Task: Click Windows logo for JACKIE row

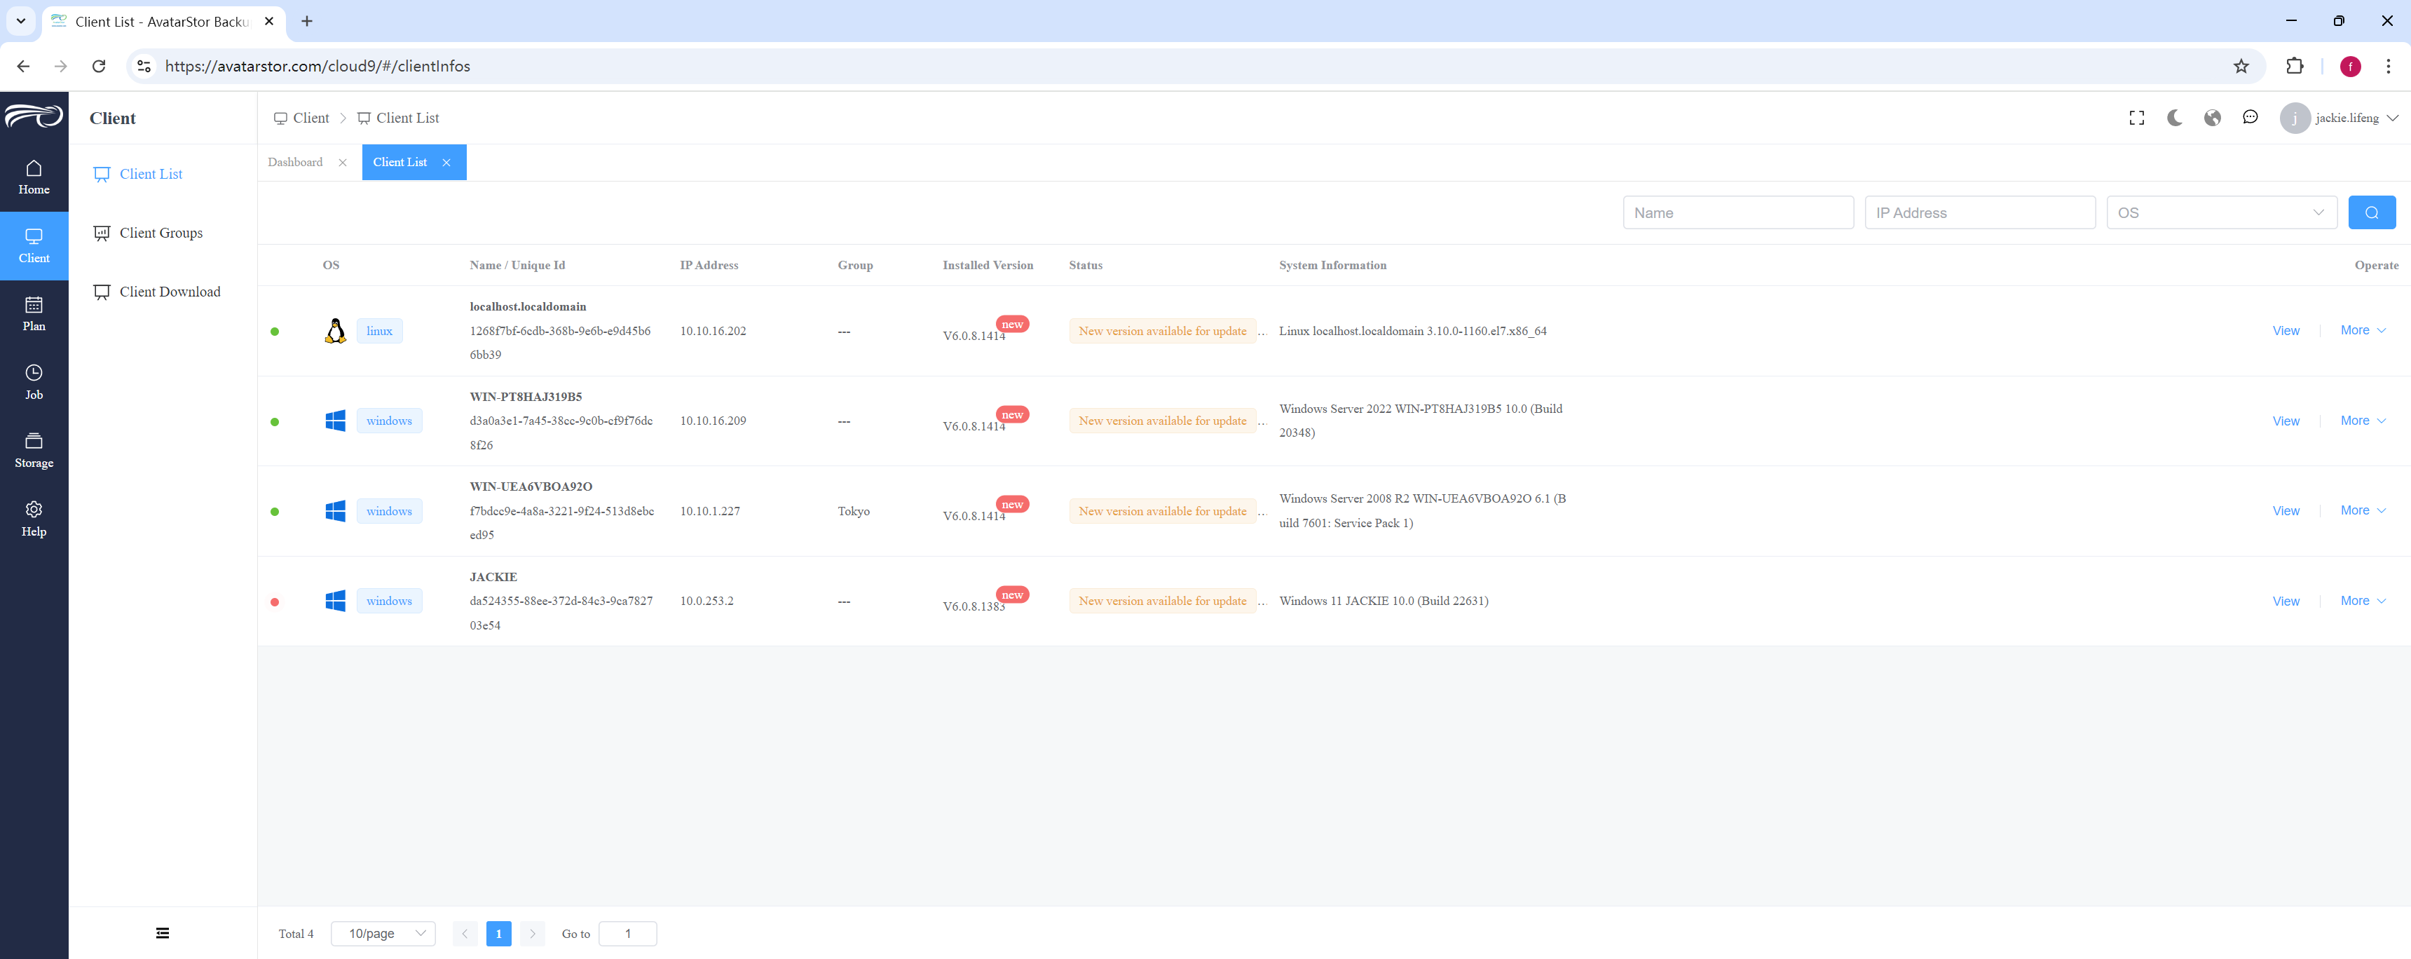Action: pos(335,600)
